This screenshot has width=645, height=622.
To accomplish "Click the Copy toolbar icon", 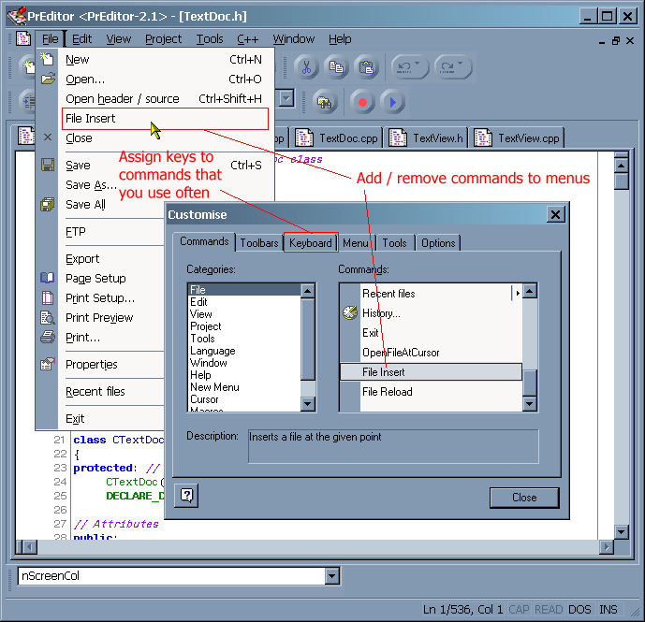I will 336,67.
